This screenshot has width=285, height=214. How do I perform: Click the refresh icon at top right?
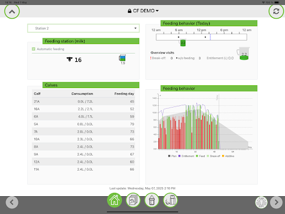point(276,11)
